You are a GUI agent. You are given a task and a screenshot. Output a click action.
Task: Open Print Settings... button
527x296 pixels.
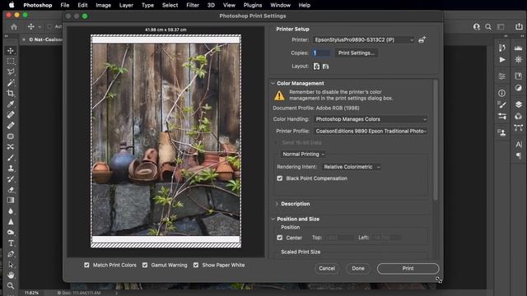tap(356, 53)
